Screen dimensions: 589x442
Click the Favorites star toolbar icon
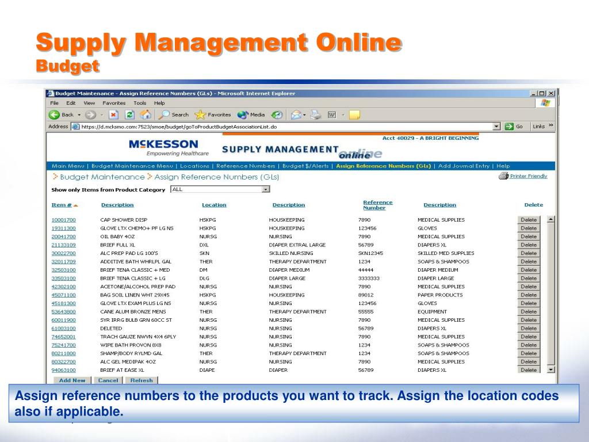click(x=200, y=115)
